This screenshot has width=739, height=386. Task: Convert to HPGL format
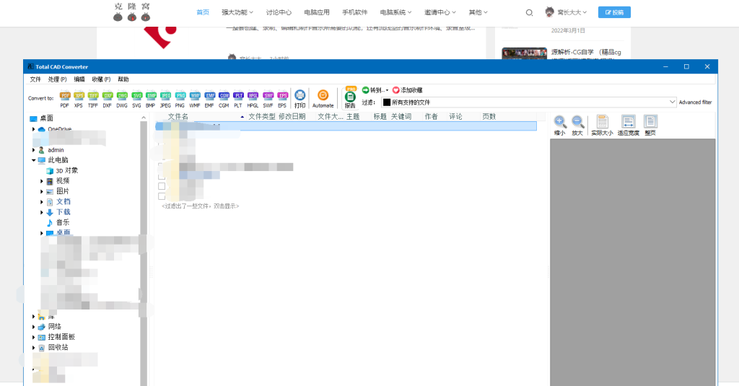click(x=253, y=99)
